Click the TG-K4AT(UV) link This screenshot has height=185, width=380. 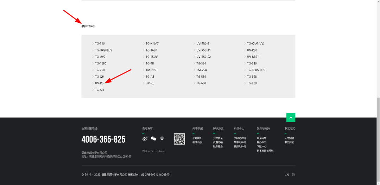pos(255,44)
